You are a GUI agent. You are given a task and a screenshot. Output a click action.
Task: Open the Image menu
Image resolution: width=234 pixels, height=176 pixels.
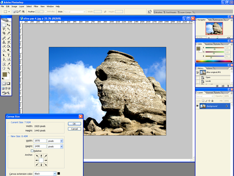[14, 7]
